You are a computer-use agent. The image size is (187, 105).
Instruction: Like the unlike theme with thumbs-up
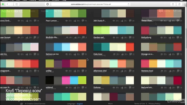75,71
